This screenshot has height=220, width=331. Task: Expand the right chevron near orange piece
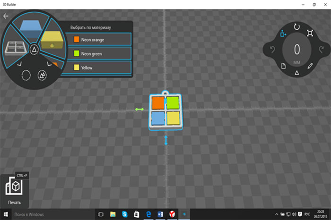49,64
